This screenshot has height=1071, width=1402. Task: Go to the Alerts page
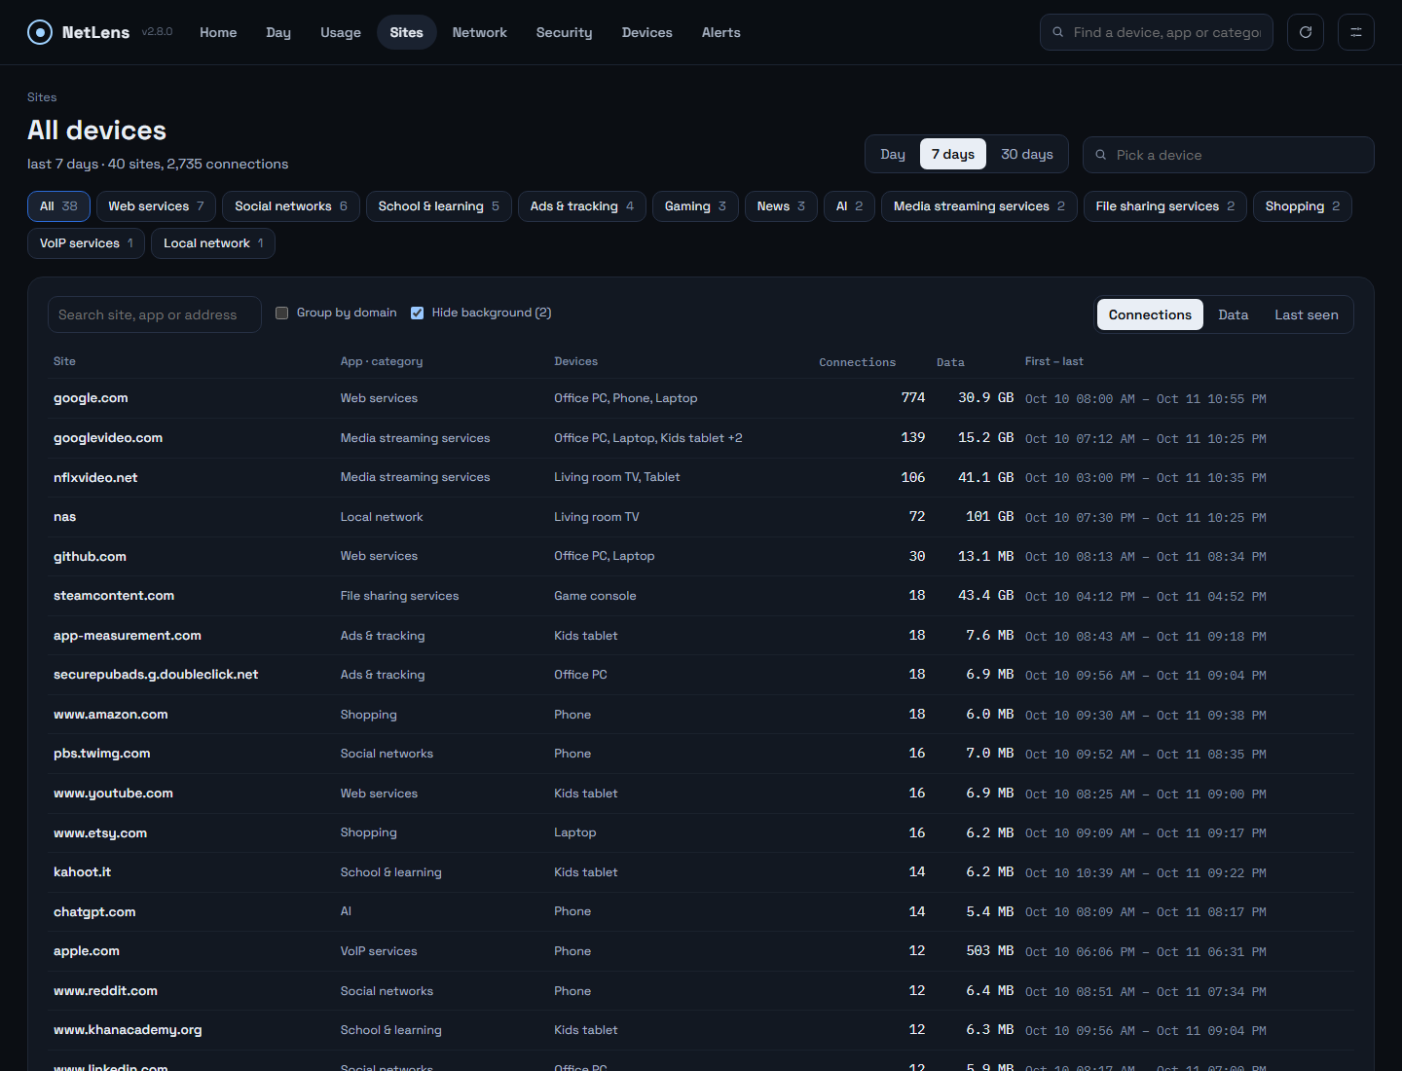pos(721,32)
